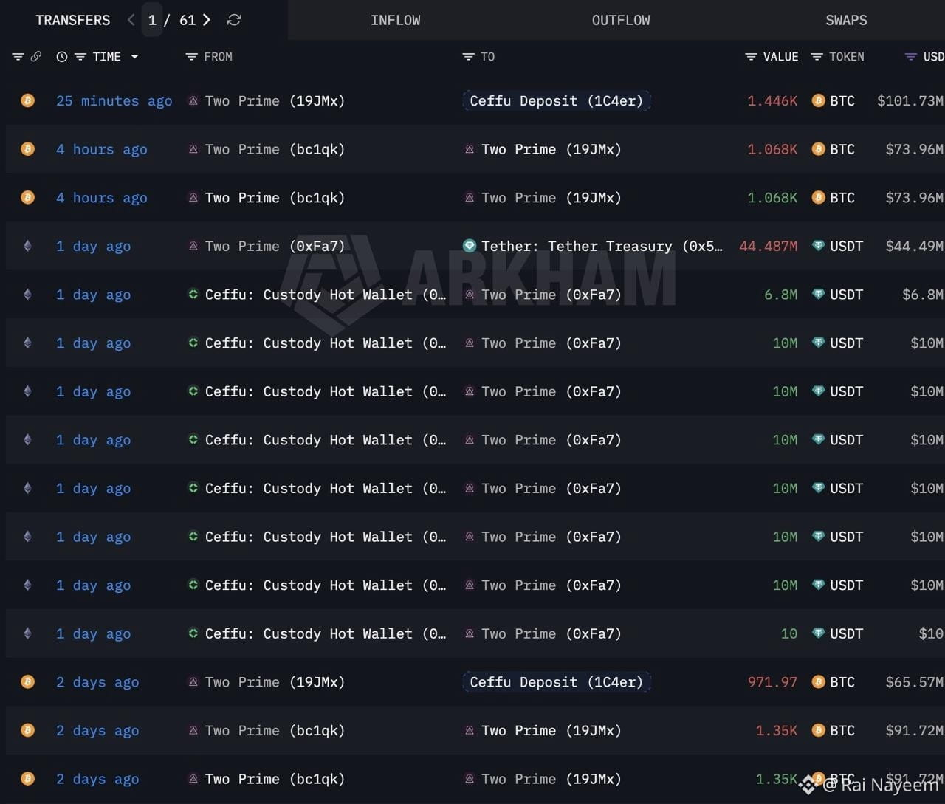
Task: Click the USDT token icon in the 44.487M row
Action: coord(818,246)
